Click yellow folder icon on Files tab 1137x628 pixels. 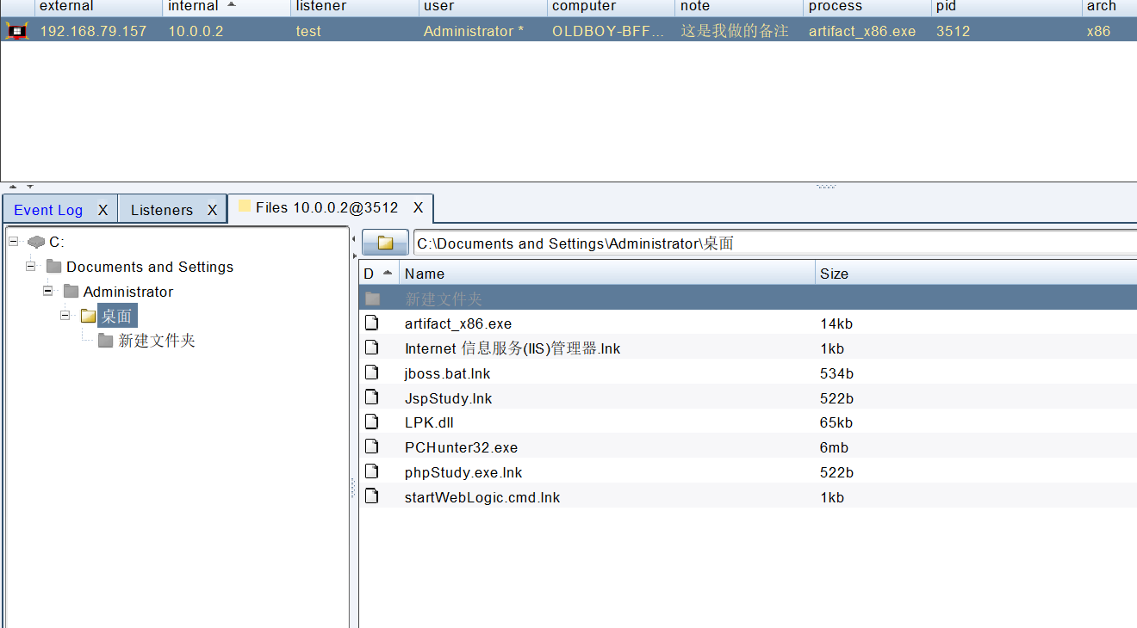point(245,206)
